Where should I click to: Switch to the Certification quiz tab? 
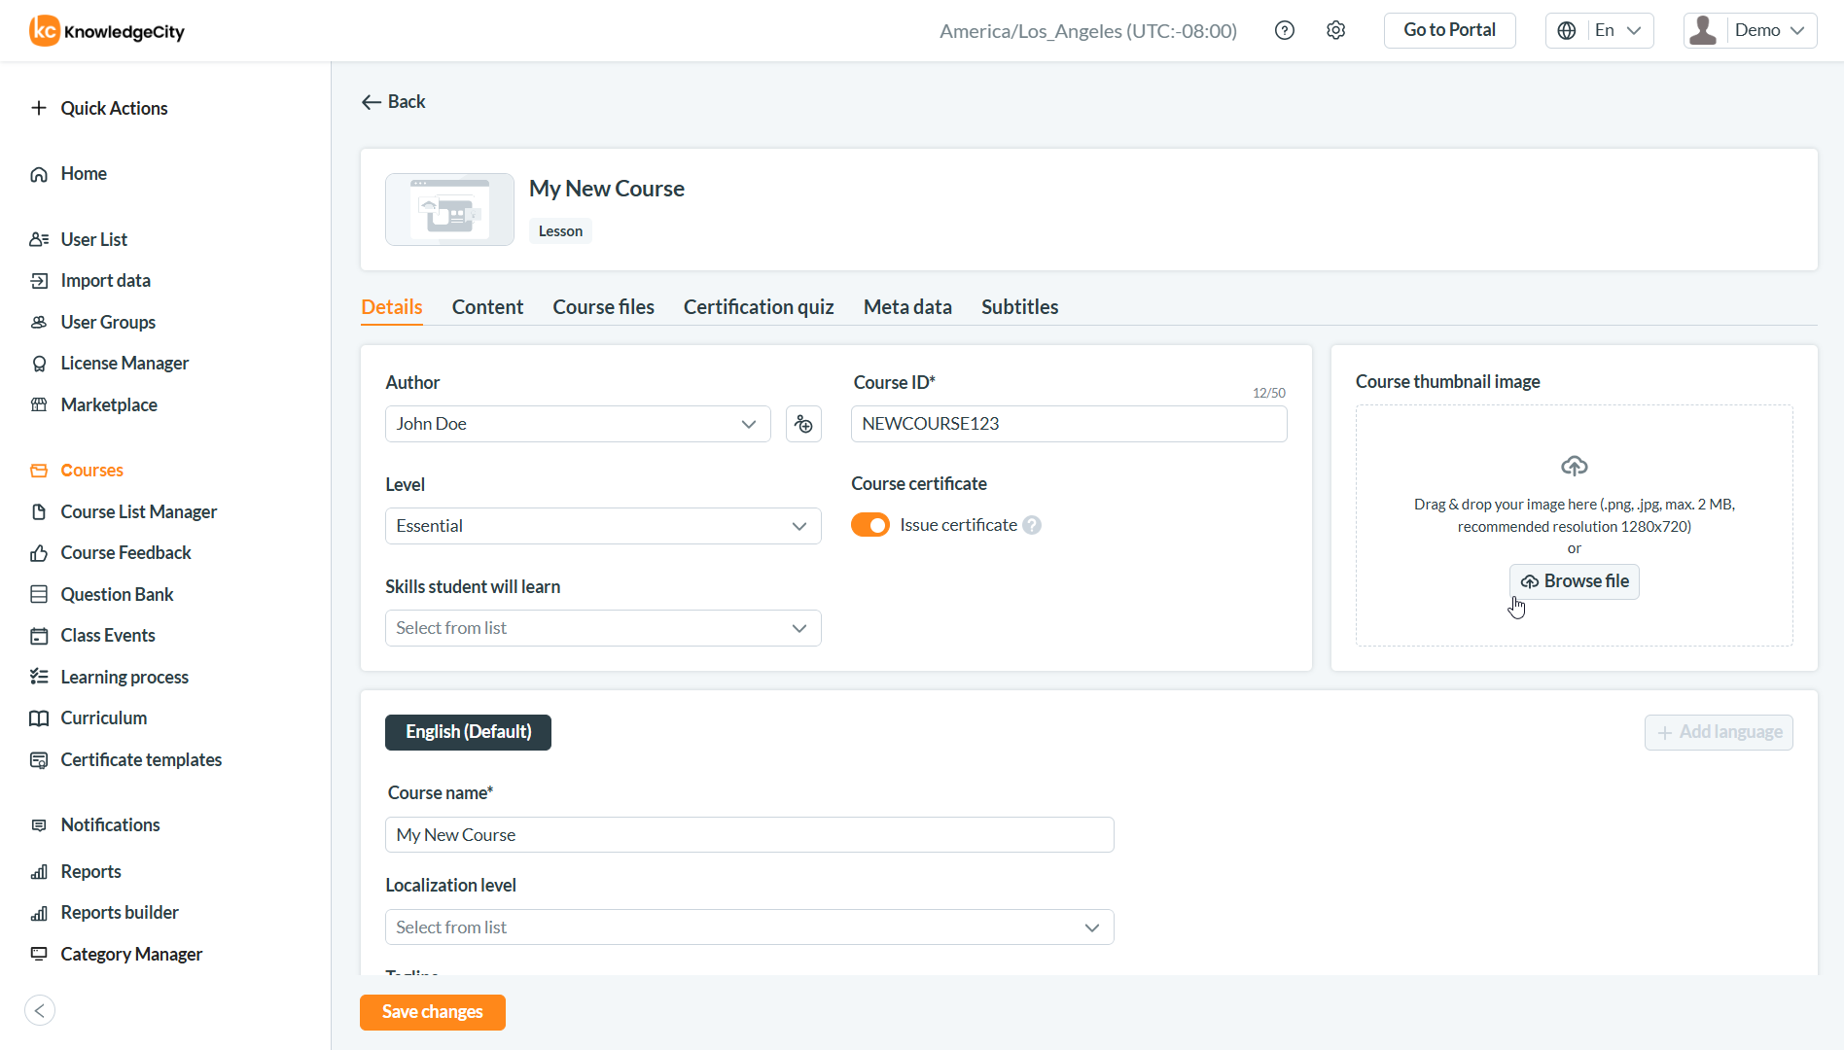tap(759, 307)
